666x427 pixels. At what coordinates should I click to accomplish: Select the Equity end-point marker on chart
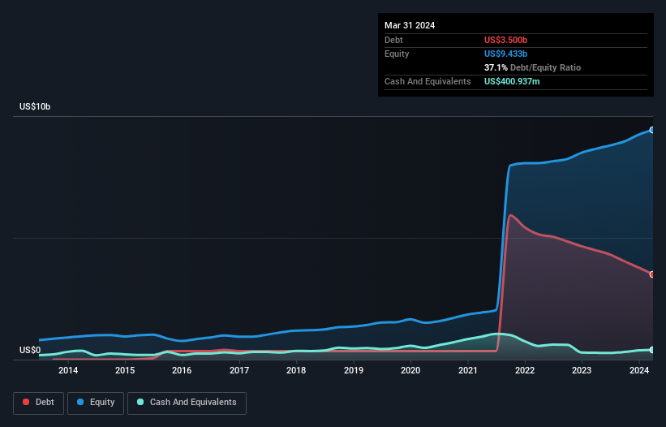(652, 130)
